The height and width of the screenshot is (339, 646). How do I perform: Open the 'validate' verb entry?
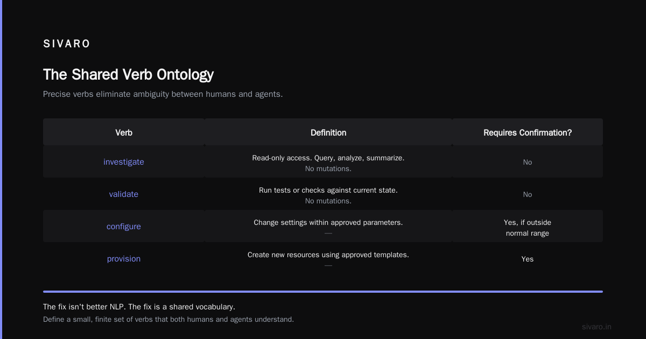[x=124, y=194]
